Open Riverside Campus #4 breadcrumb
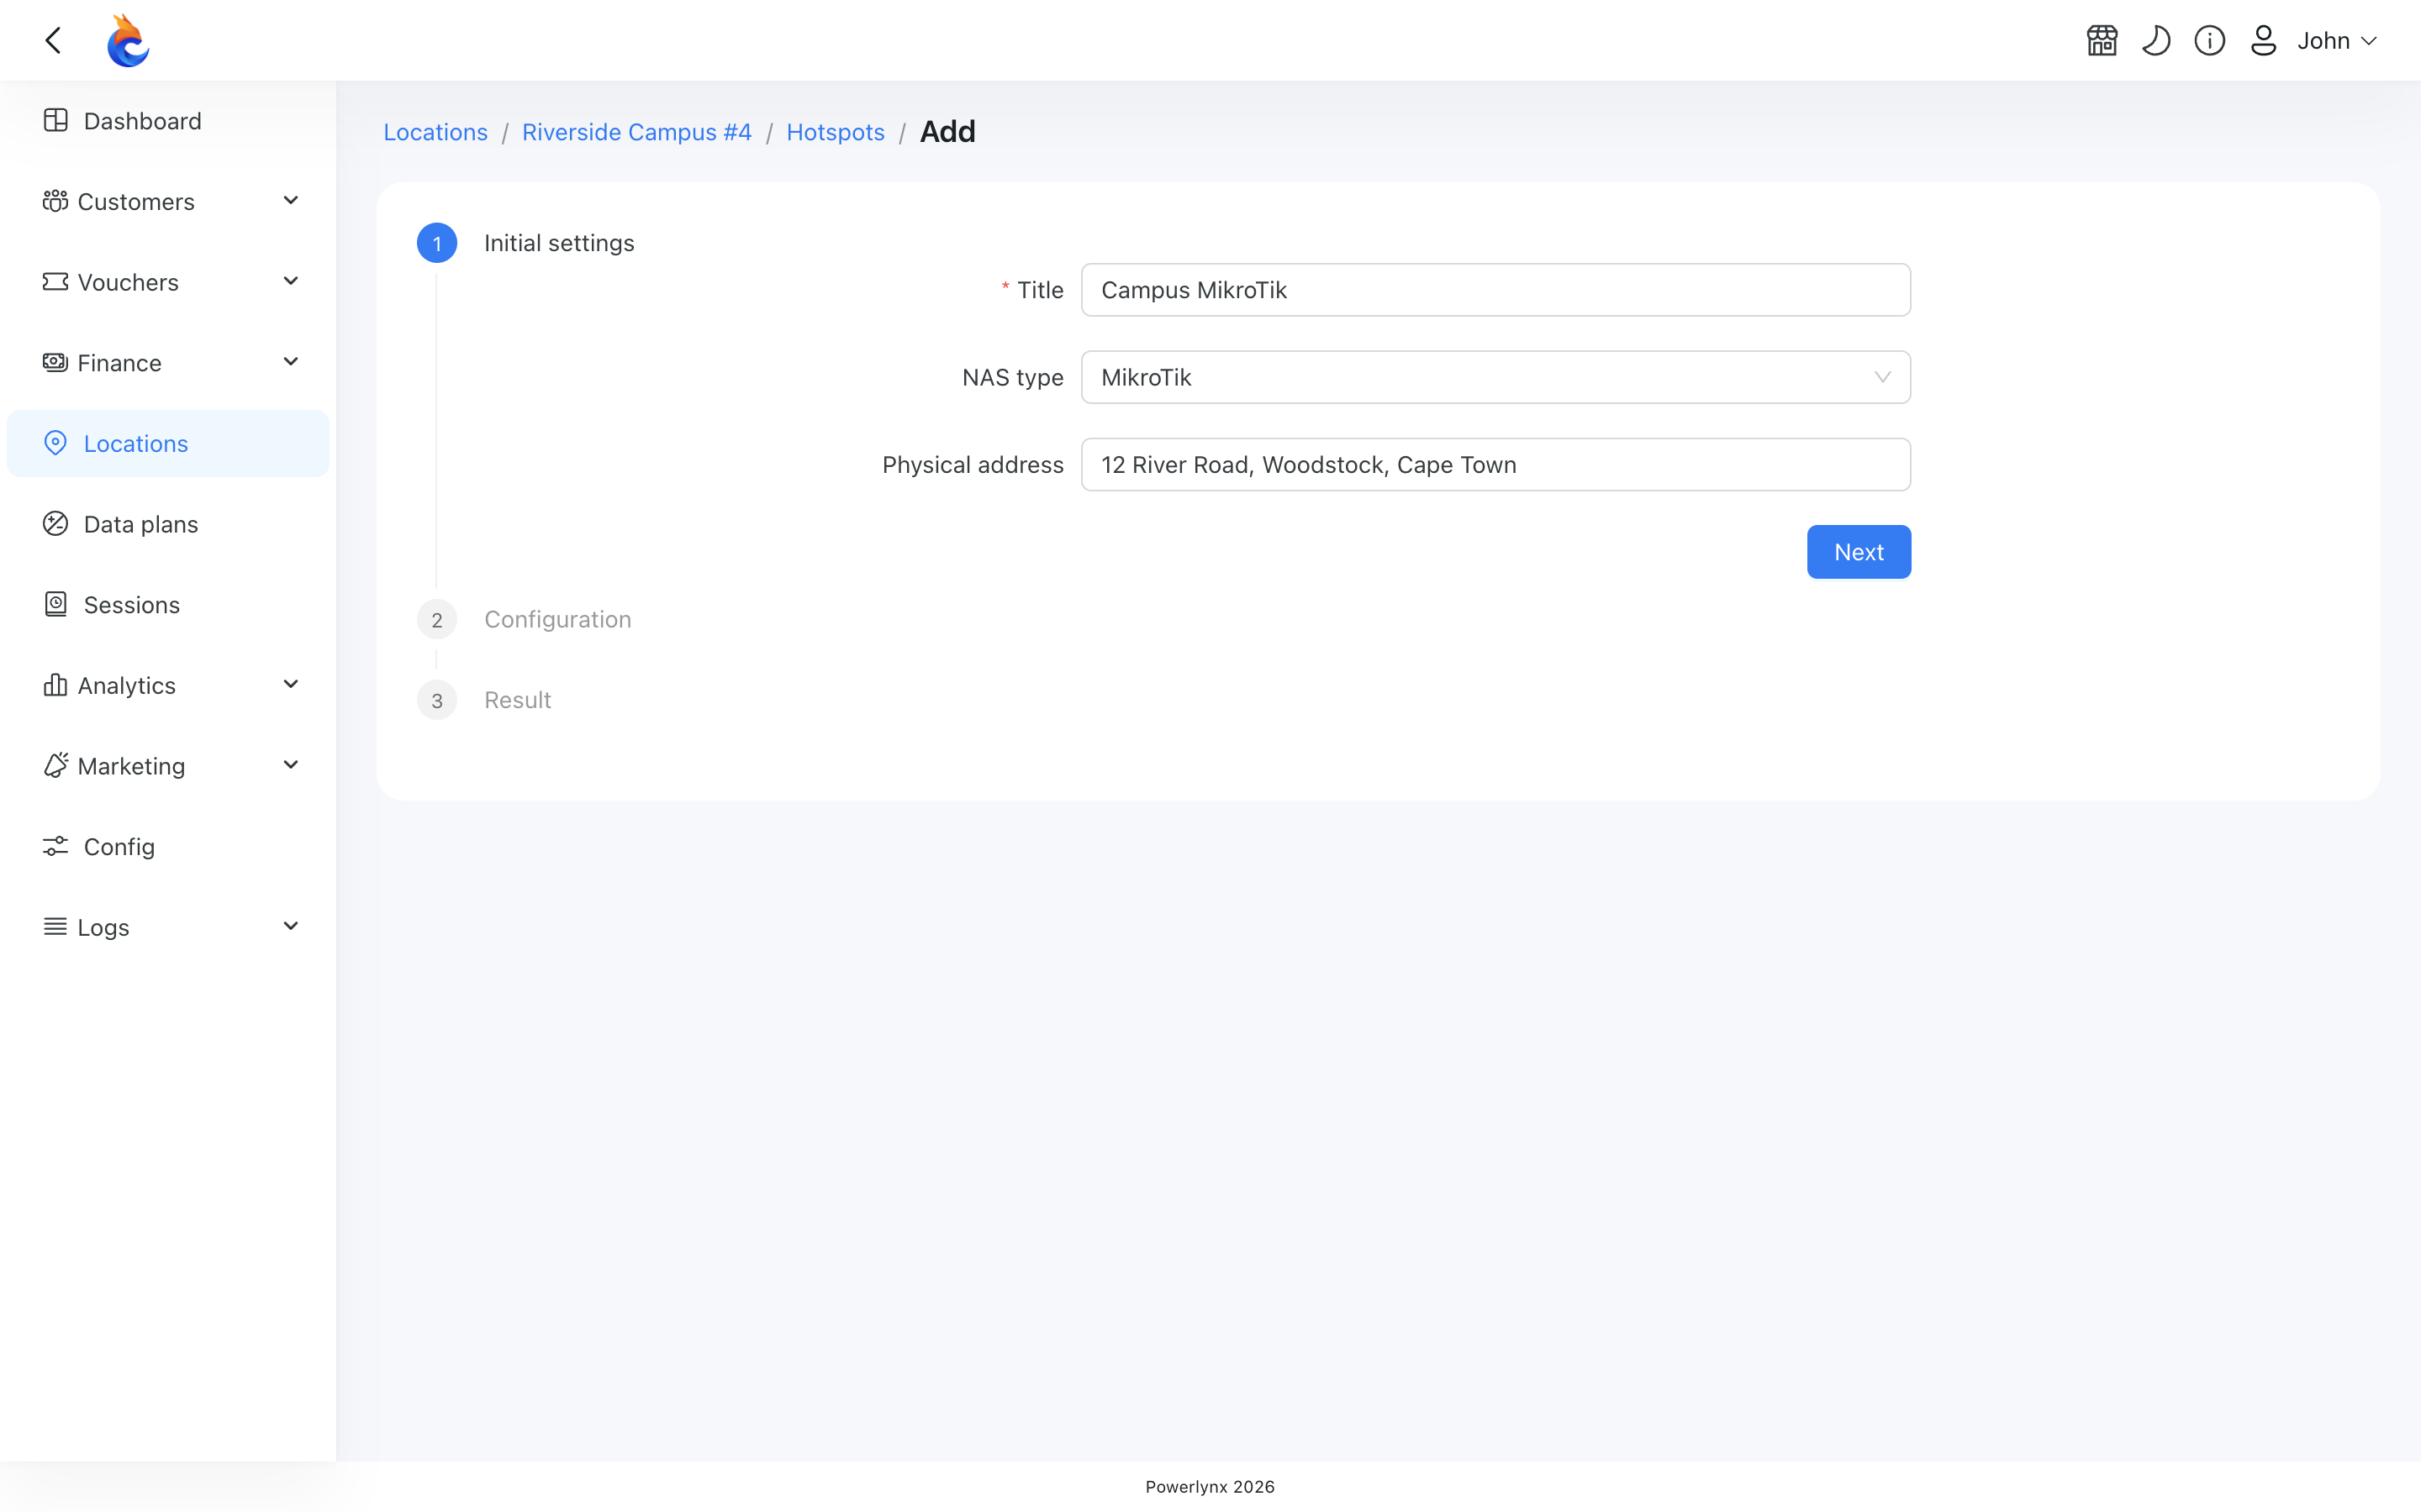This screenshot has height=1512, width=2421. (636, 132)
